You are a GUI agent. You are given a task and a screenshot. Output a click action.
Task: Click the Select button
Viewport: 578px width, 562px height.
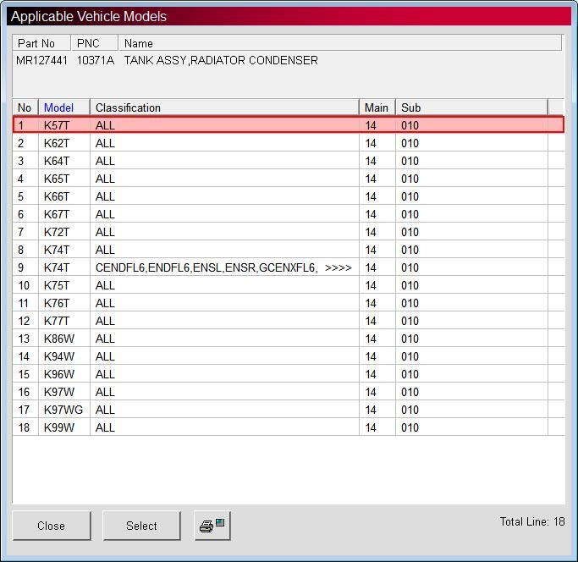[141, 526]
